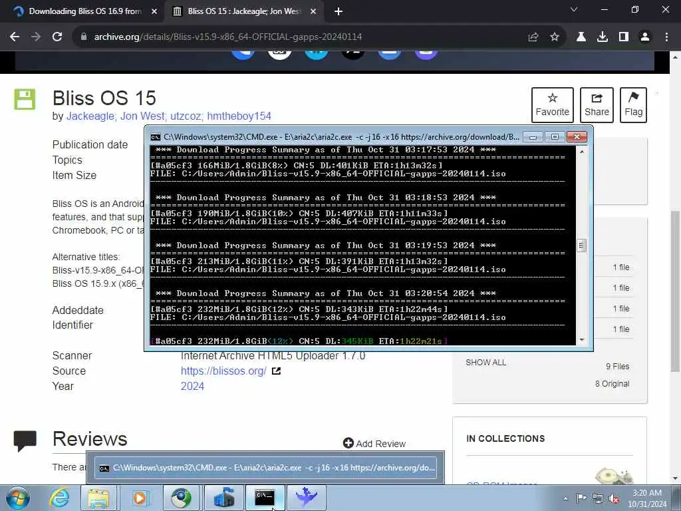Viewport: 681px width, 511px height.
Task: Open author link hmtheboy154
Action: click(x=239, y=116)
